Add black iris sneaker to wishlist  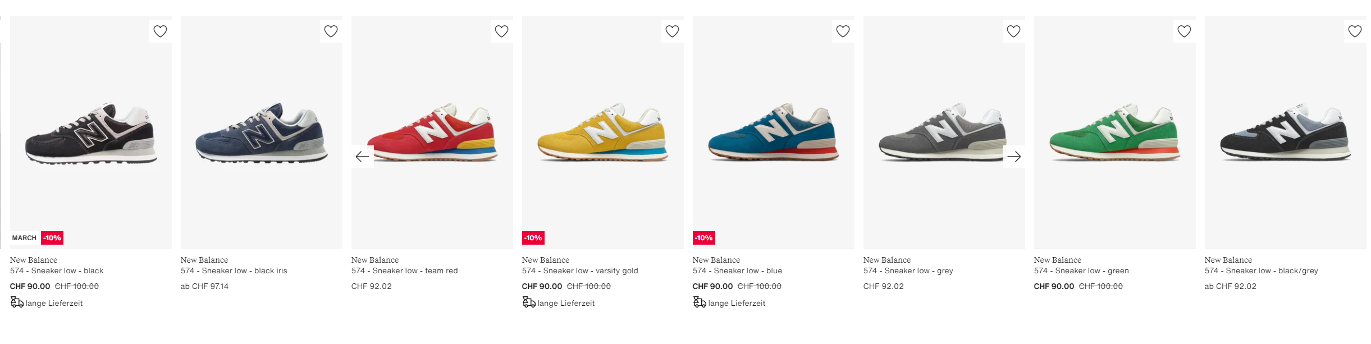[x=331, y=31]
